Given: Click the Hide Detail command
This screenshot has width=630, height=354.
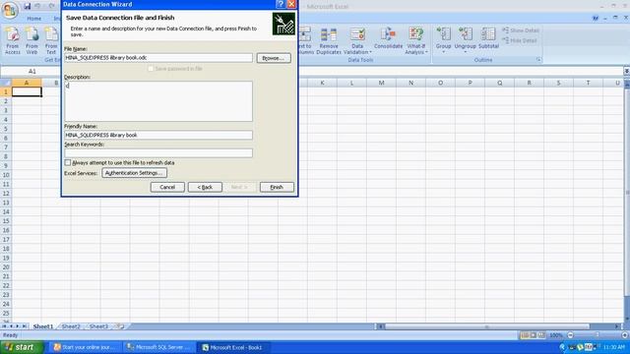Looking at the screenshot, I should click(520, 40).
